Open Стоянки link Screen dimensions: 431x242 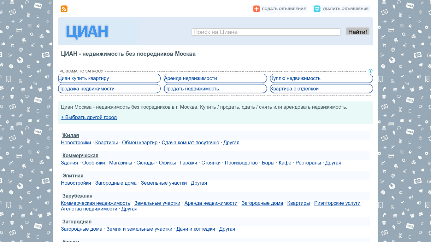tap(211, 163)
